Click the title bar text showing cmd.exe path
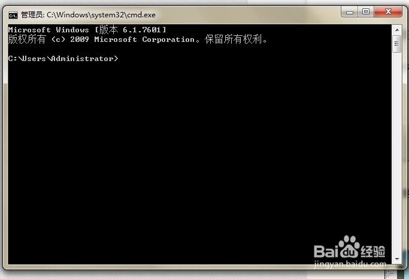Viewport: 409px width, 279px height. click(101, 15)
